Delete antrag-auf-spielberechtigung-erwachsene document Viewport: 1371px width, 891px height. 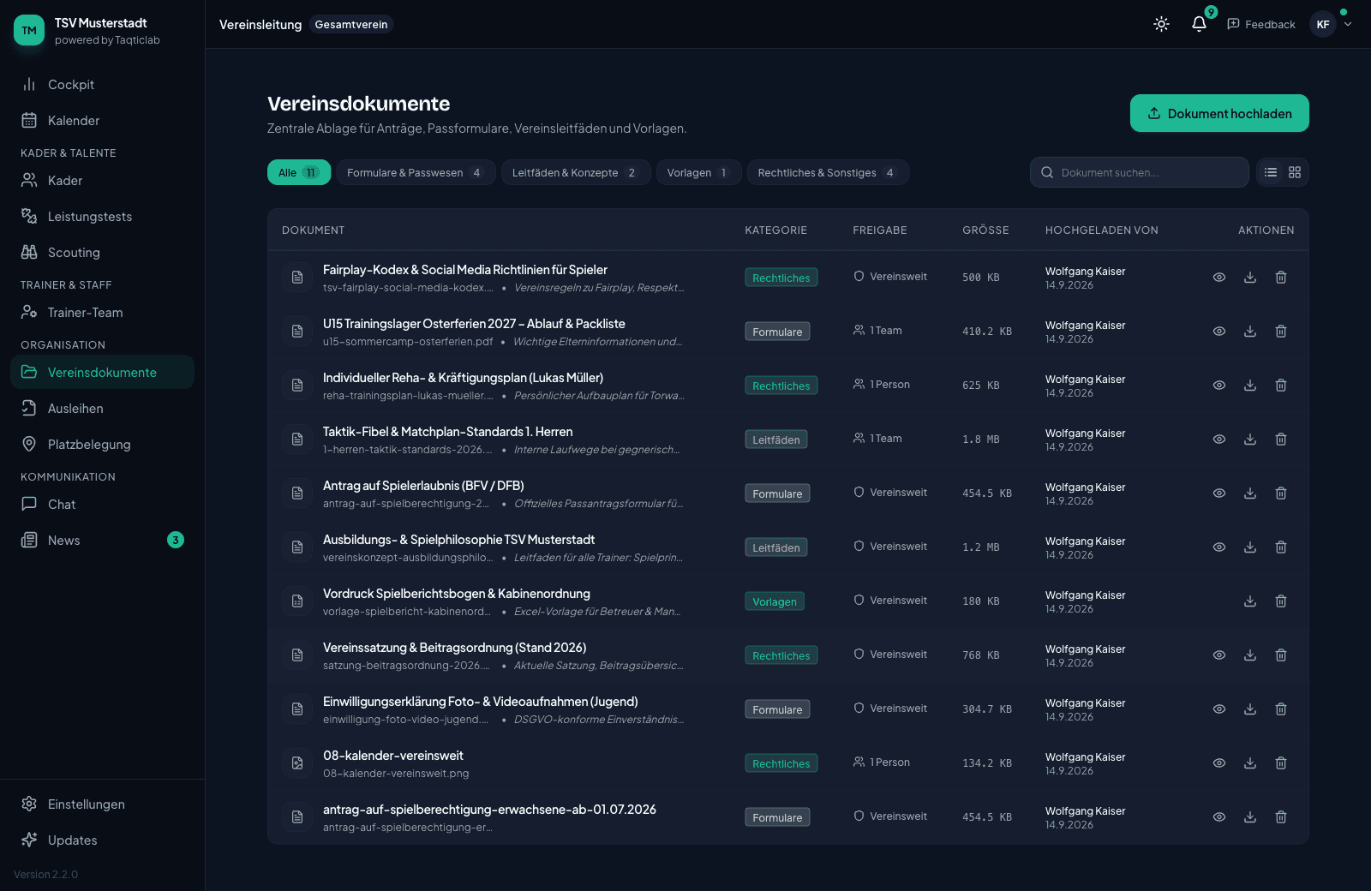pos(1281,816)
